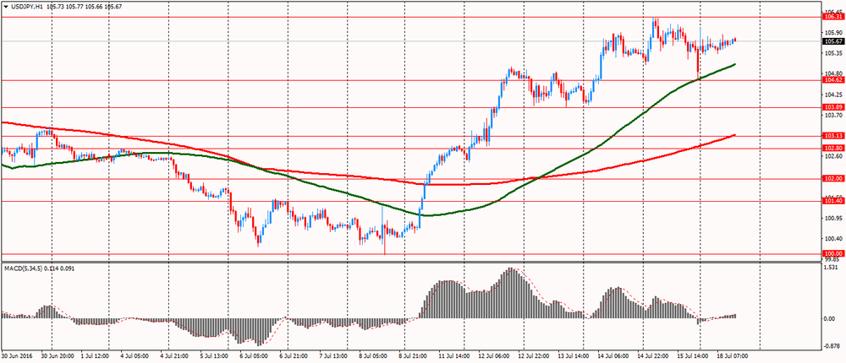Click the 1.531 MACD scale value
The image size is (846, 363).
832,268
